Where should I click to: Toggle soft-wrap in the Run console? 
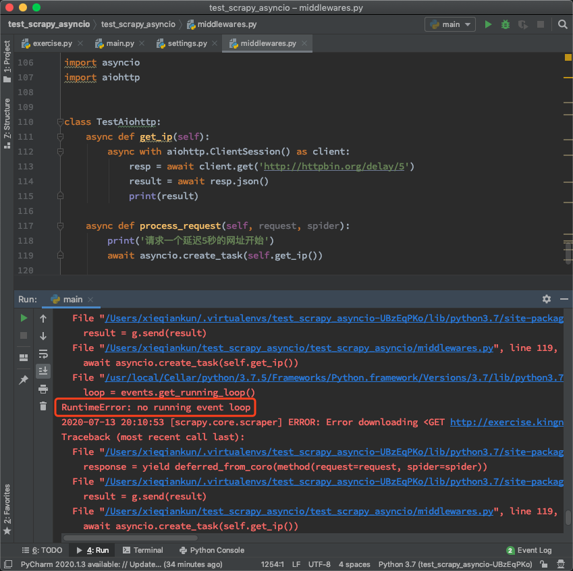pyautogui.click(x=43, y=354)
